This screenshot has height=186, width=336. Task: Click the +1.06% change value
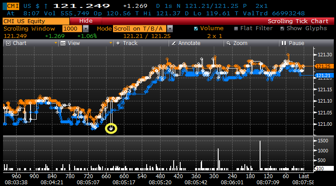[x=87, y=36]
